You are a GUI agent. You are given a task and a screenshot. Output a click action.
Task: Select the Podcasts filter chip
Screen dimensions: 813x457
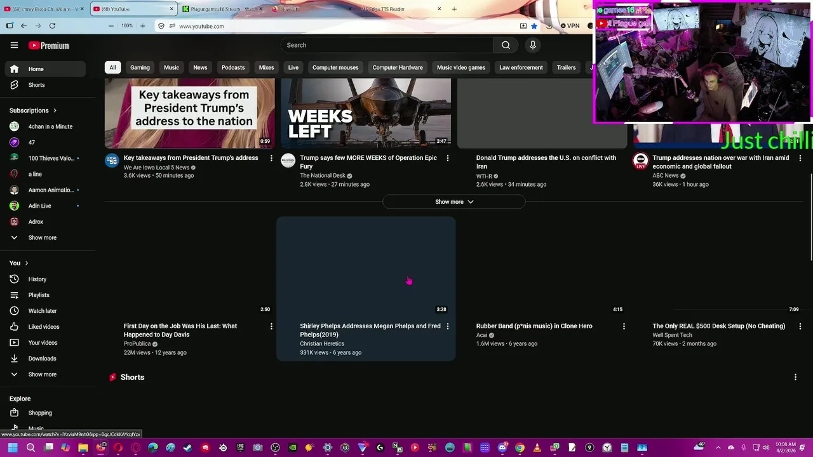click(233, 67)
